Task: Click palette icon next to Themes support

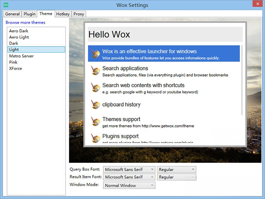Action: tap(95, 121)
